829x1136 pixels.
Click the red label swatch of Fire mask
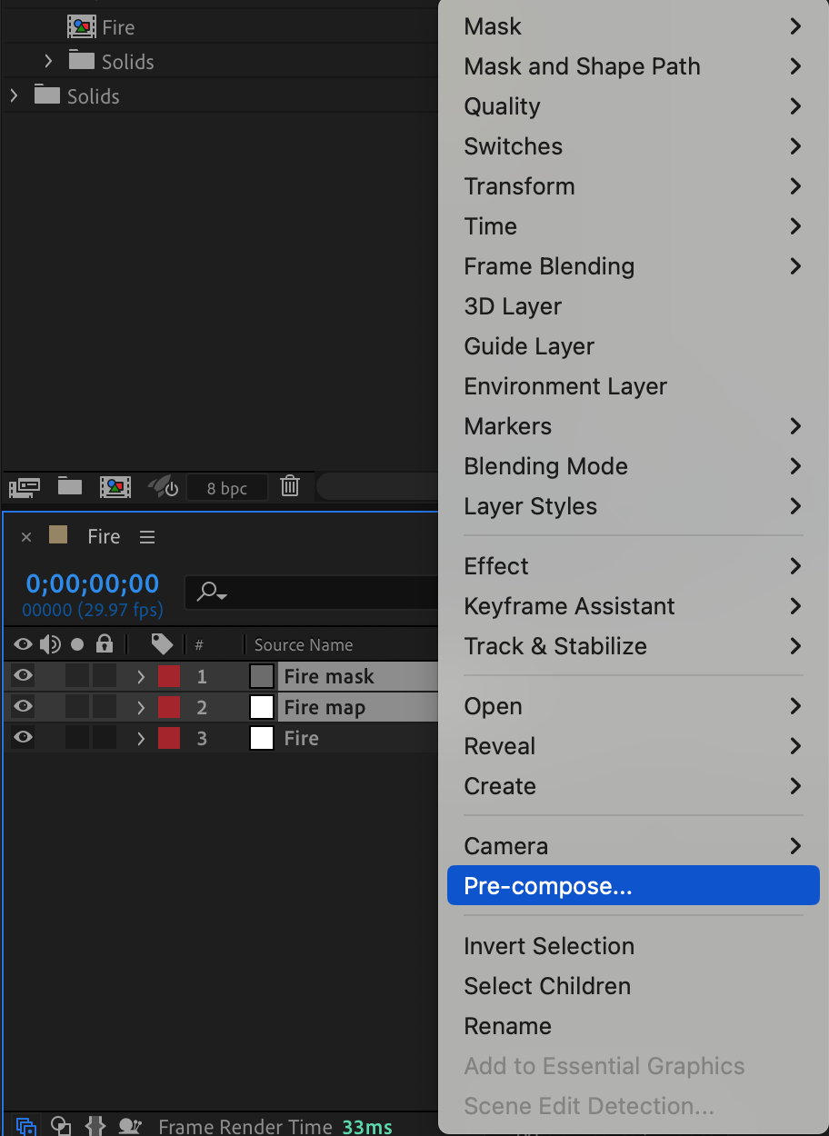coord(169,676)
